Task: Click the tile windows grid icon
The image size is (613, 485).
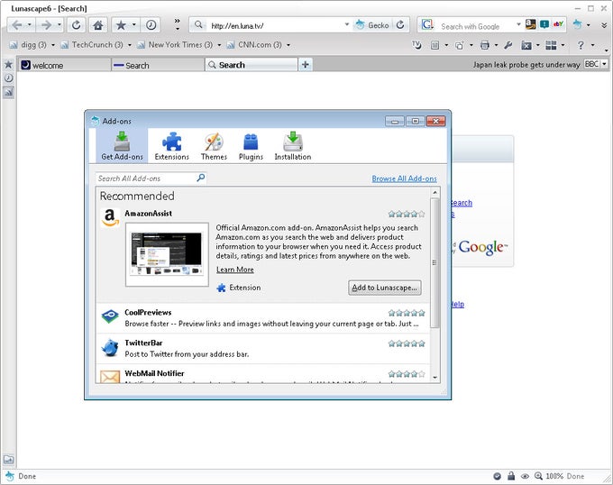Action: pyautogui.click(x=551, y=45)
